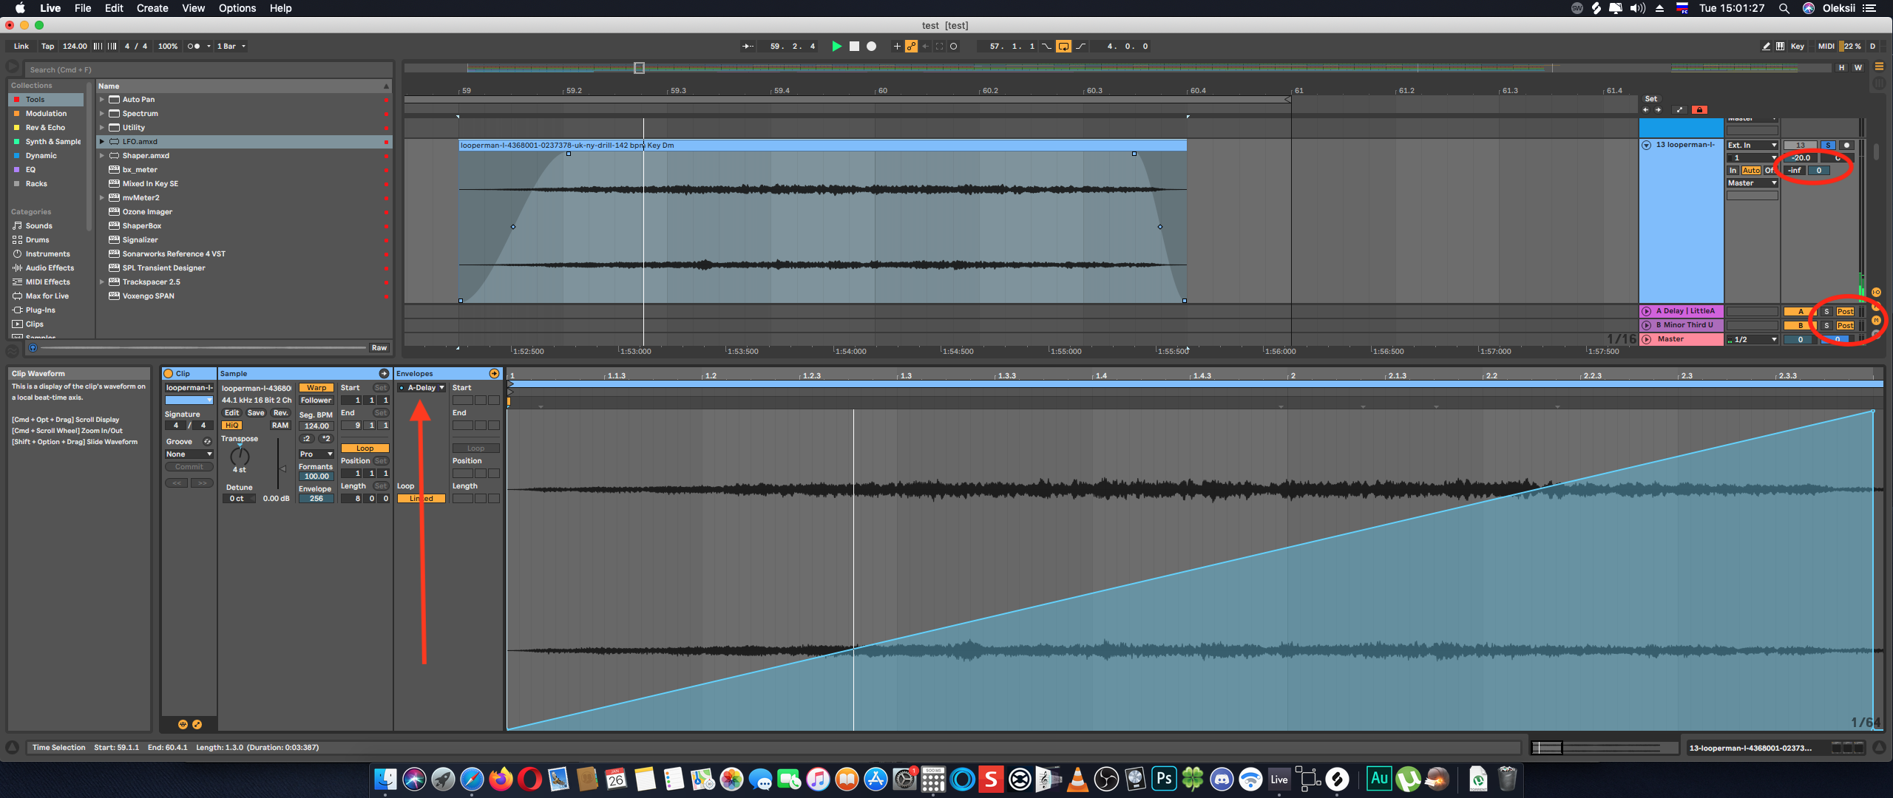This screenshot has height=798, width=1893.
Task: Select Max for Live browser category
Action: (x=47, y=296)
